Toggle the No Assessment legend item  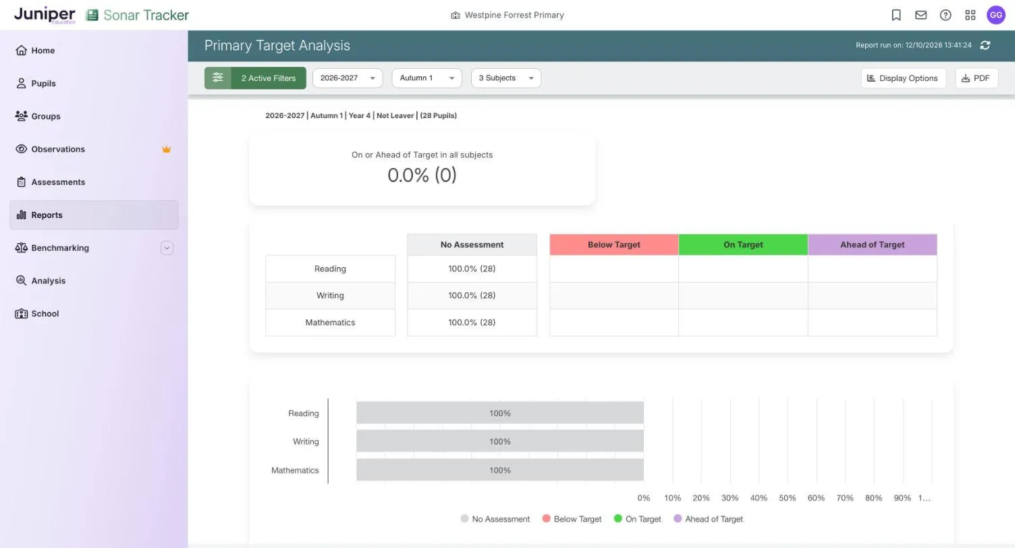[x=495, y=519]
